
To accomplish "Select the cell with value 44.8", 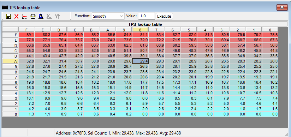I will click(x=270, y=51).
